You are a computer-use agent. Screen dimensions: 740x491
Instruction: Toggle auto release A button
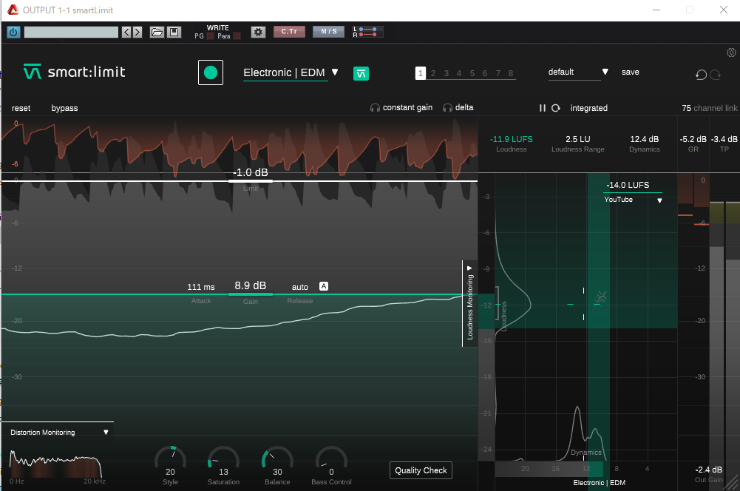pos(324,286)
